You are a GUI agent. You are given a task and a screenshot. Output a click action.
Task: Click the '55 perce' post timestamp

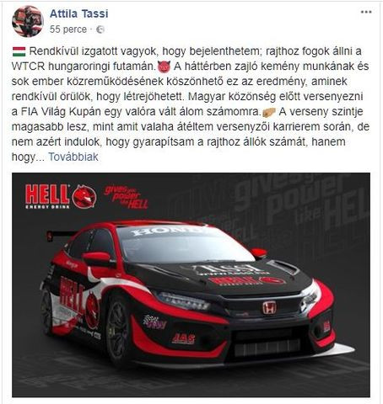coord(68,29)
